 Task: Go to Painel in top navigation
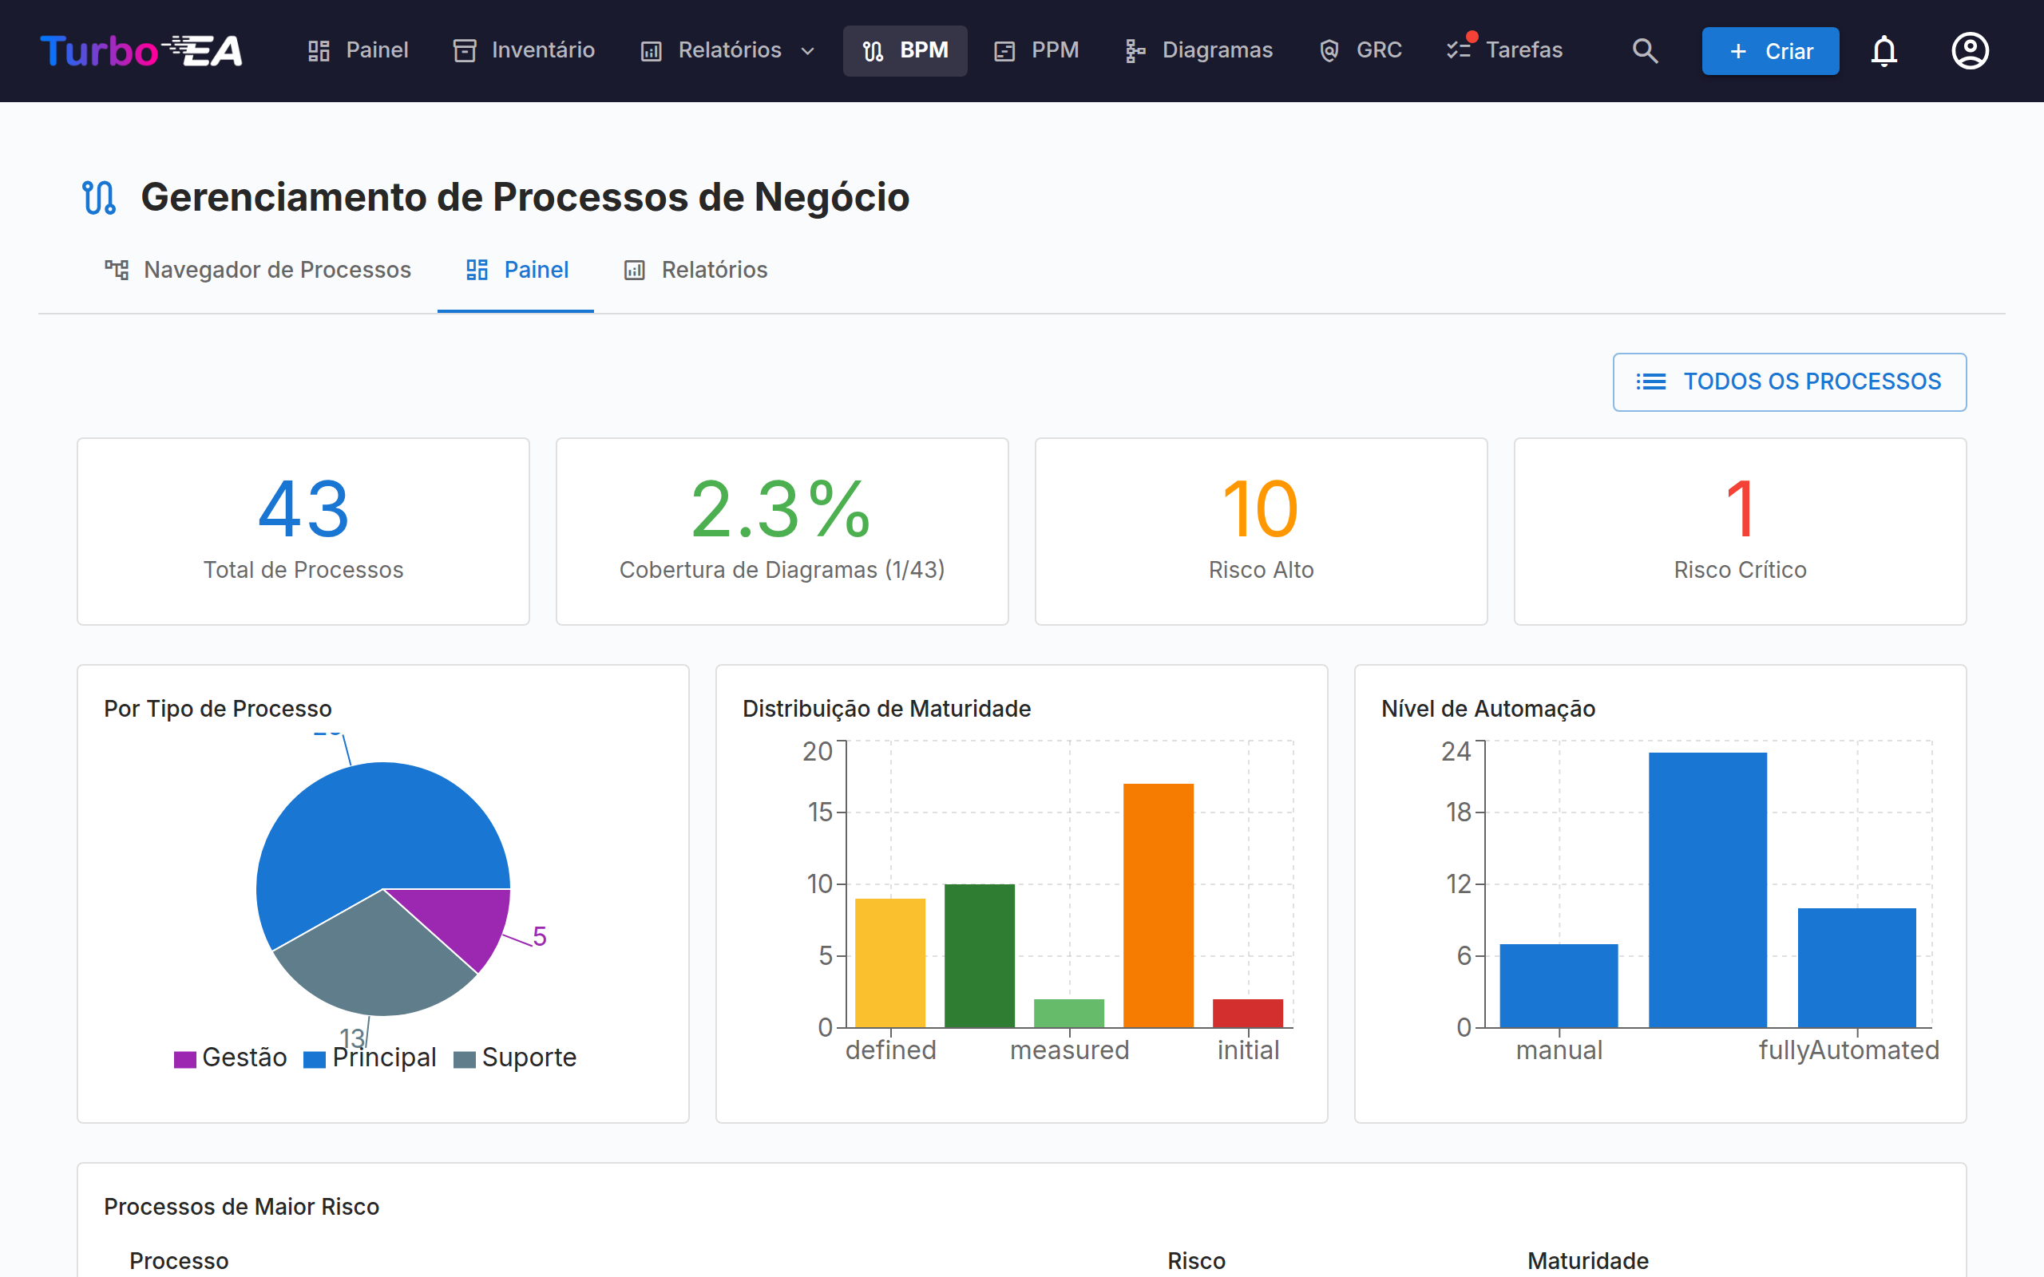(x=358, y=50)
